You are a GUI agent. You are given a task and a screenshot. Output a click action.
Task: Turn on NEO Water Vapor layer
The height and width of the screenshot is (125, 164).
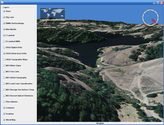pyautogui.click(x=4, y=66)
